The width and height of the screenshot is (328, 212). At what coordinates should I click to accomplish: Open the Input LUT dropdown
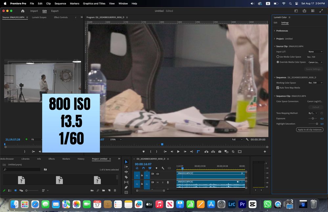click(315, 52)
